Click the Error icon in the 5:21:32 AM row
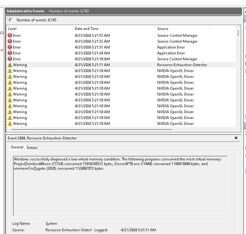The height and width of the screenshot is (234, 246). 10,41
